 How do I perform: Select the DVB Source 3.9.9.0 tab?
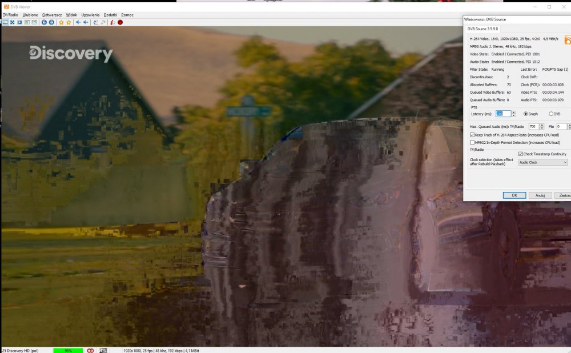[x=482, y=29]
